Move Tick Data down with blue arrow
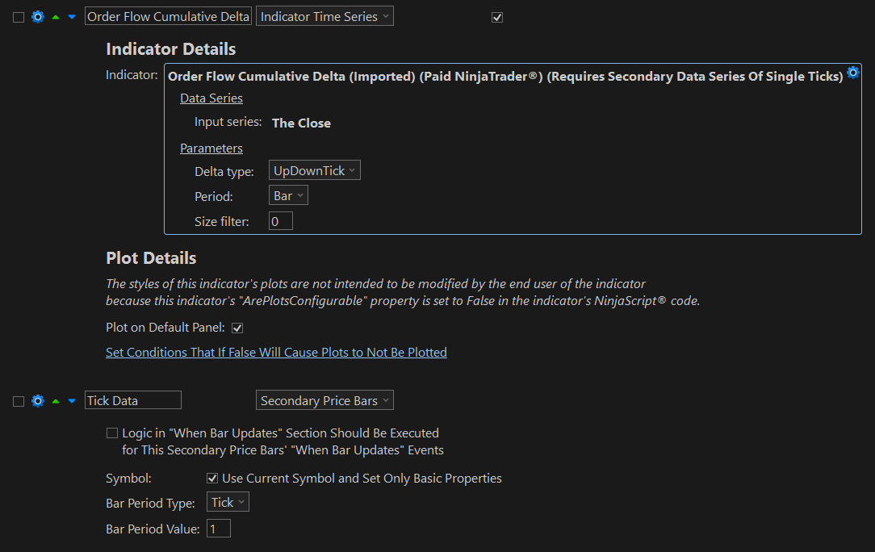 72,401
